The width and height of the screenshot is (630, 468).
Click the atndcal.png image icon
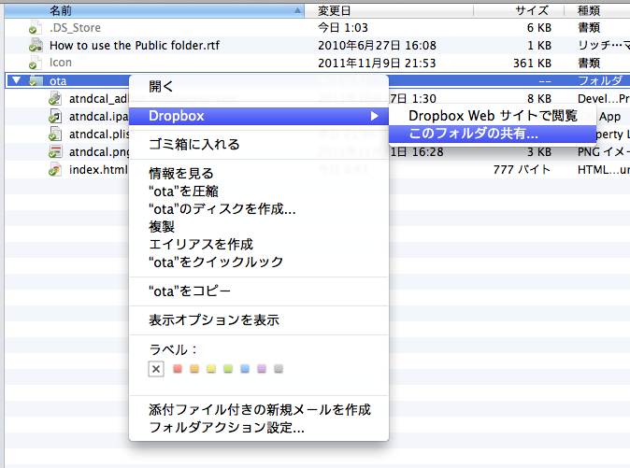[x=55, y=151]
